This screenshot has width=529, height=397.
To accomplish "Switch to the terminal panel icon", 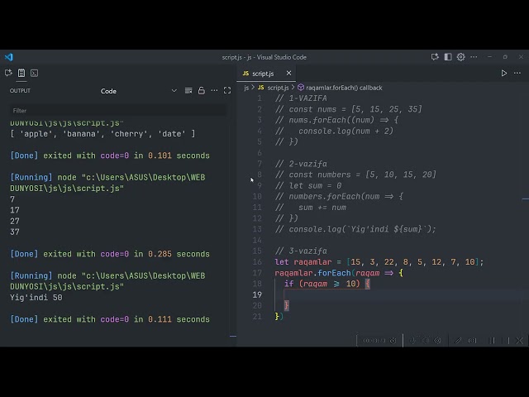I will 34,73.
